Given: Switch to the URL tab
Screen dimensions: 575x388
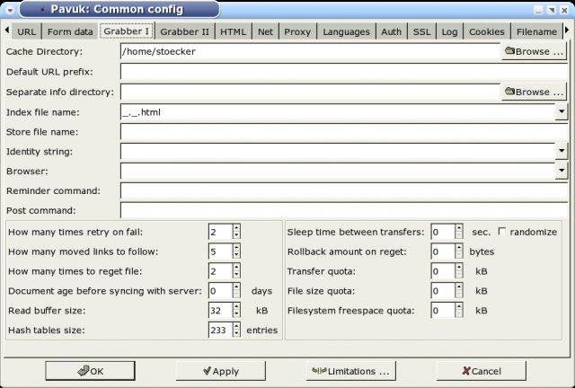Looking at the screenshot, I should click(26, 32).
